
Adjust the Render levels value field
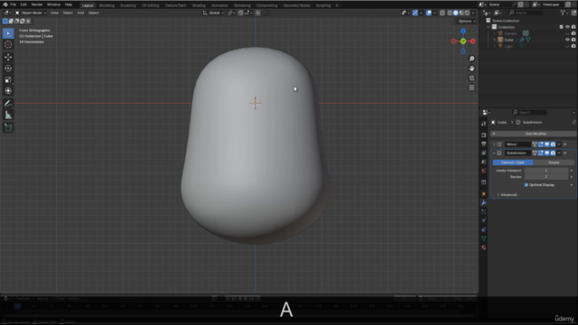(x=546, y=177)
